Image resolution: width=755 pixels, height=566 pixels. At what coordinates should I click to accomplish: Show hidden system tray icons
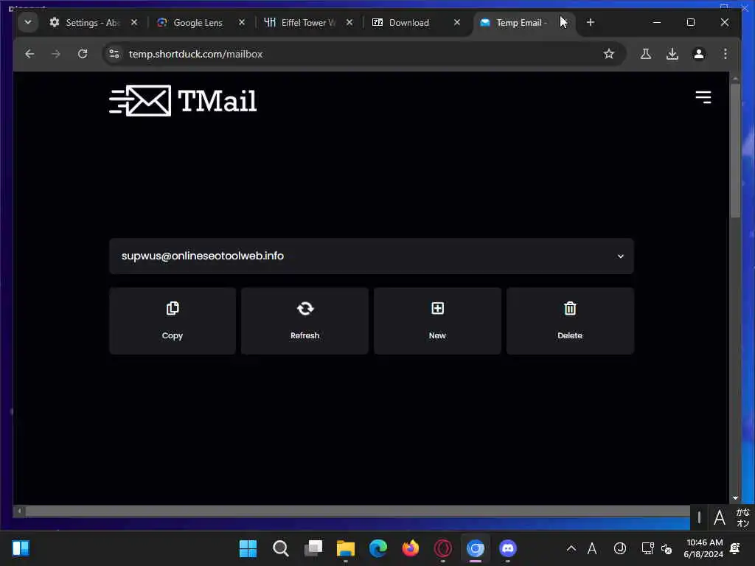[571, 548]
